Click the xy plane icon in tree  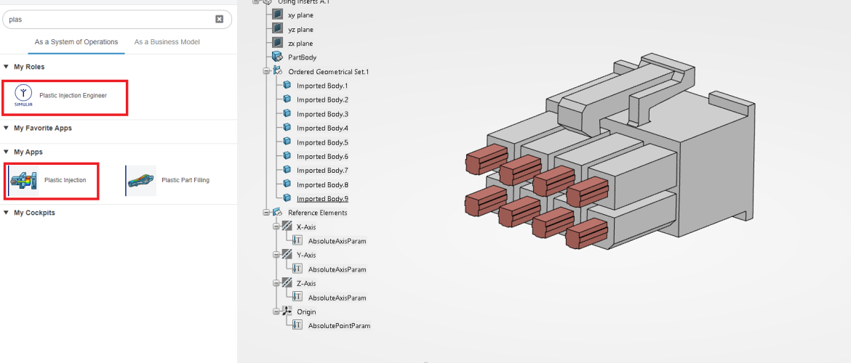[277, 15]
